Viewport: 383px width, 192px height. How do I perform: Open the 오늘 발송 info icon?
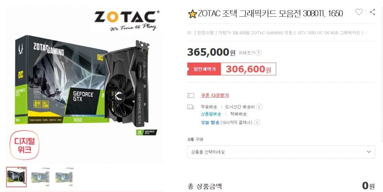tap(257, 122)
